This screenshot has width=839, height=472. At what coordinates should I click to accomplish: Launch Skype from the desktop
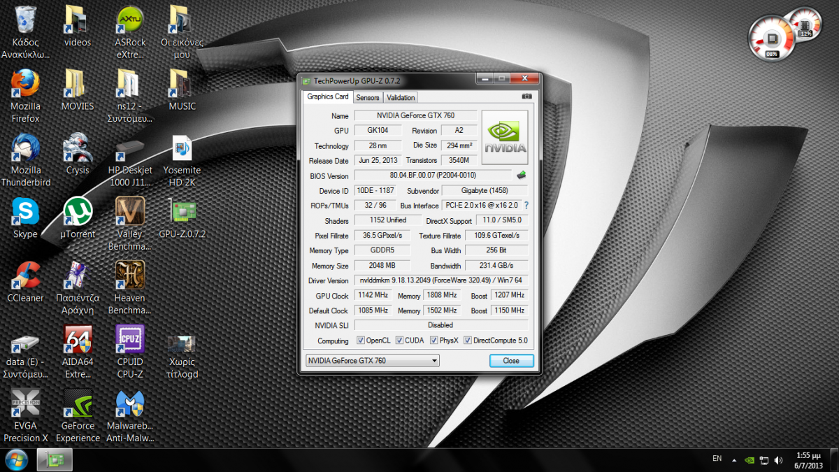pyautogui.click(x=25, y=217)
